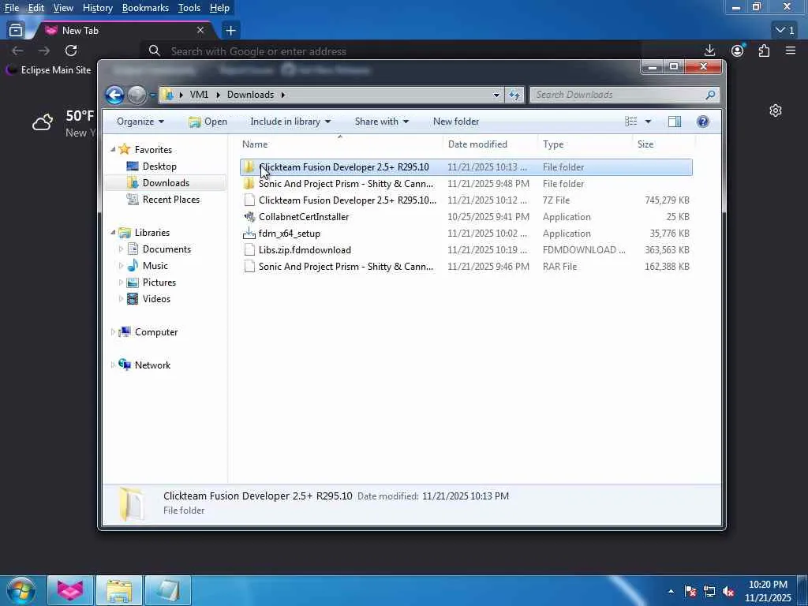Open Eclipse Main Site bookmark
The image size is (808, 606).
click(x=49, y=70)
